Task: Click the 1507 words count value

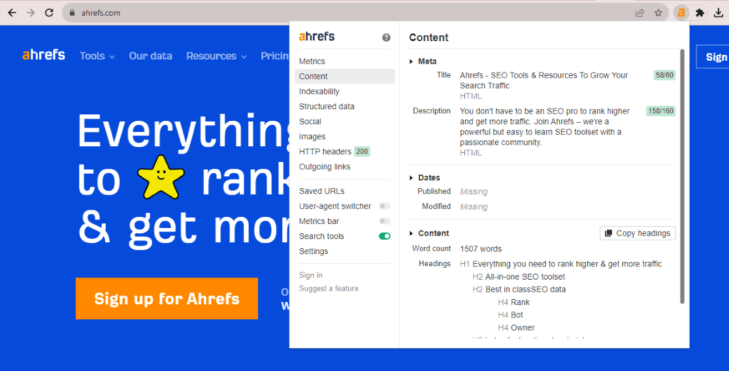Action: (481, 249)
